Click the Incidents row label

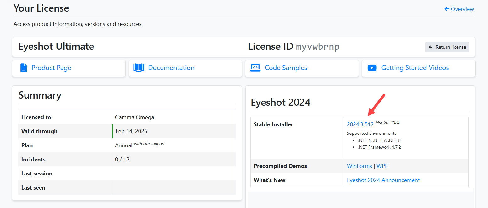pos(33,160)
